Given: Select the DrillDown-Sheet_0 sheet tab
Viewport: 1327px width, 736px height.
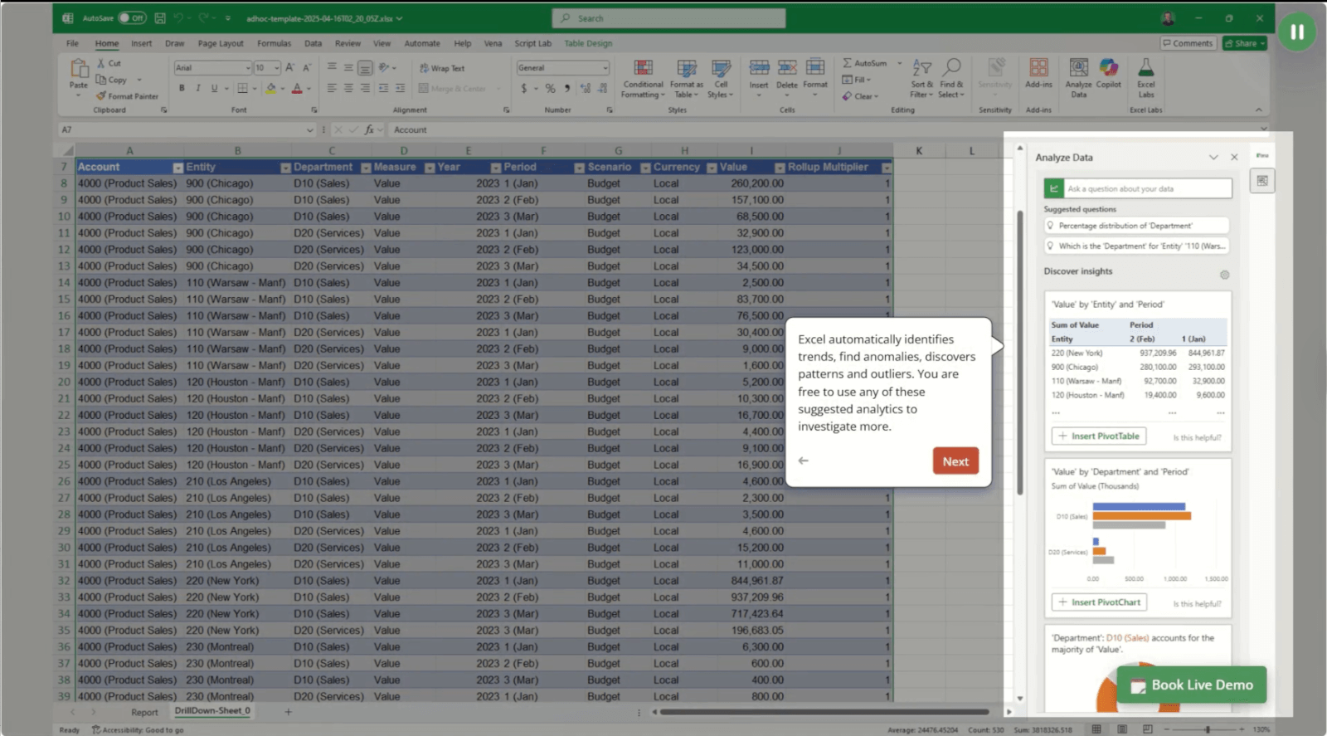Looking at the screenshot, I should [x=212, y=711].
